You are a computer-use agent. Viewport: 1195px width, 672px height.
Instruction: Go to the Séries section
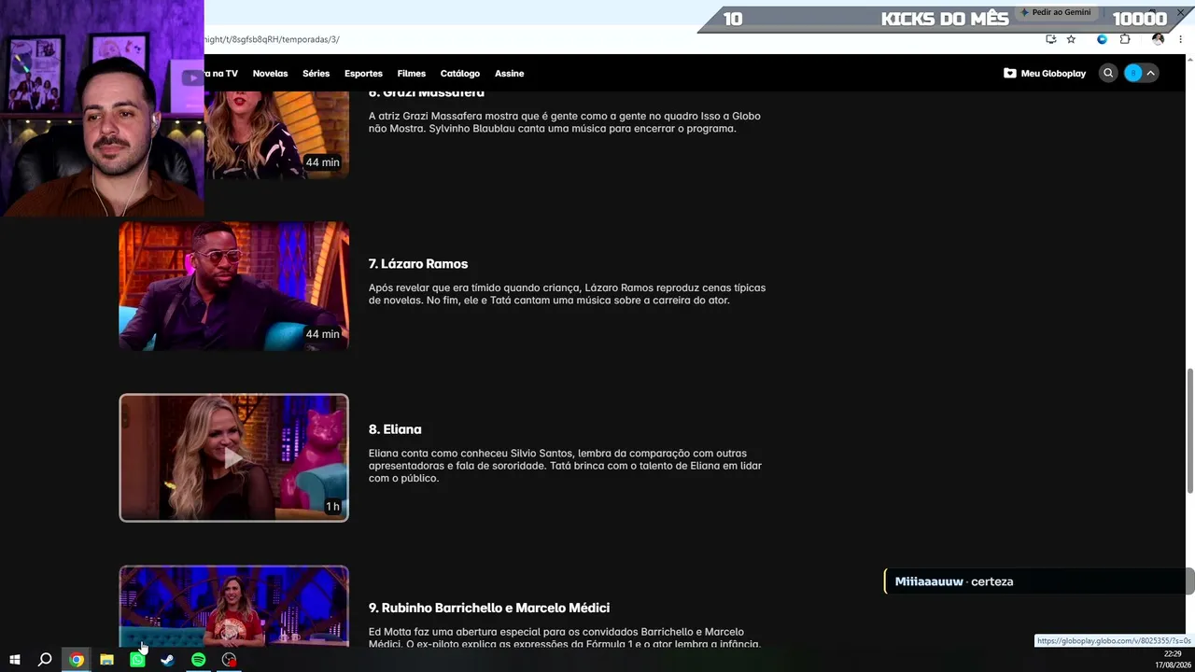[316, 74]
